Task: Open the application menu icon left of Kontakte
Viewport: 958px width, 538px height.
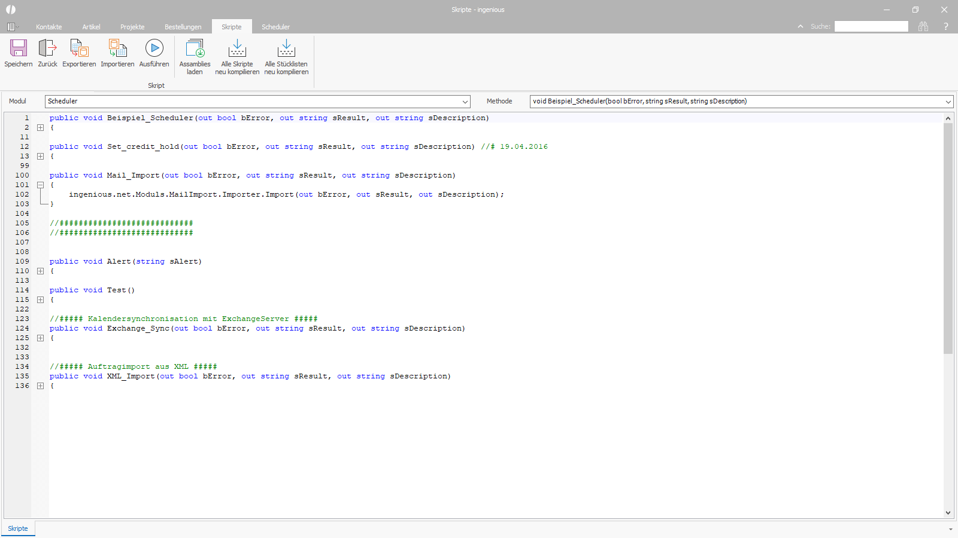Action: click(x=12, y=27)
